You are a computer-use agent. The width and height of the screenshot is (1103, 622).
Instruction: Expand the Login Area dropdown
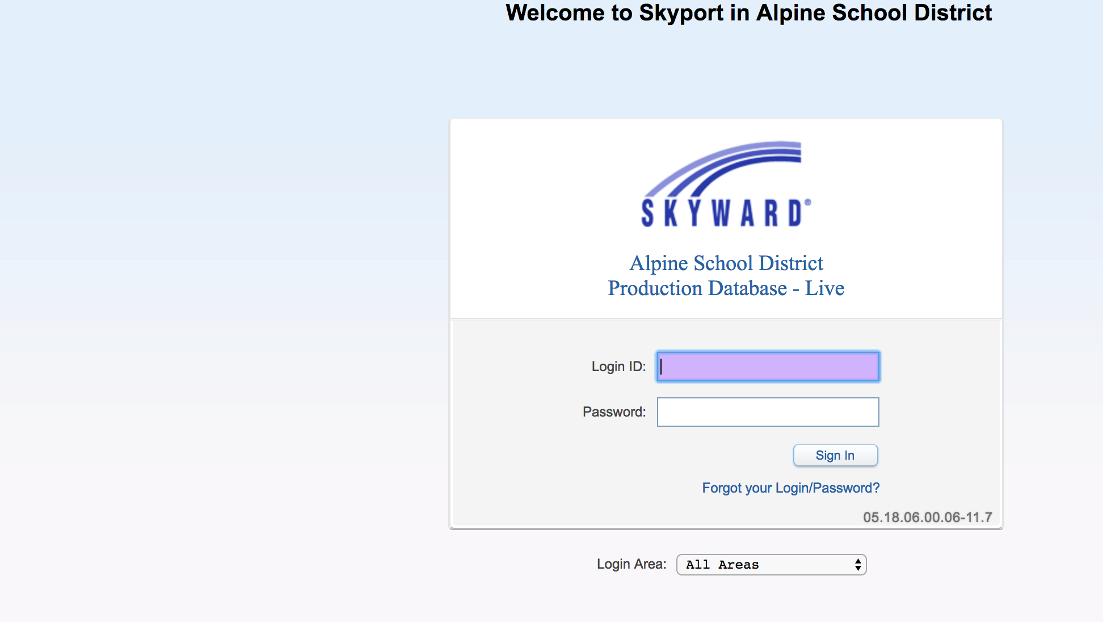[x=771, y=565]
